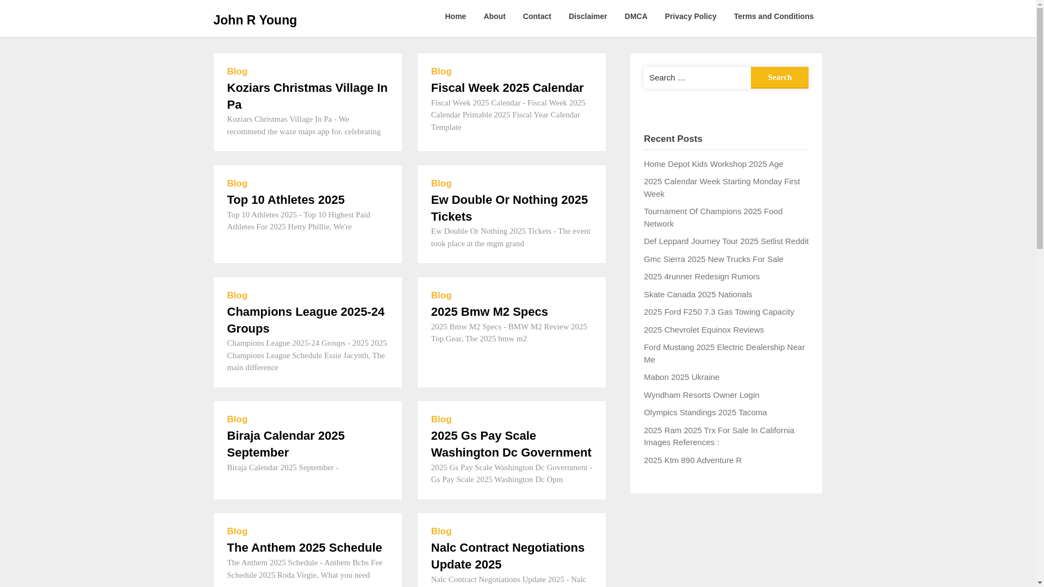Click Blog category above Top 10 Athletes

tap(237, 183)
